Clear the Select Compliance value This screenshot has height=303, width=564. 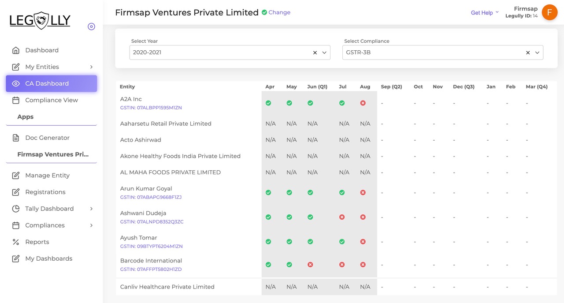[528, 52]
